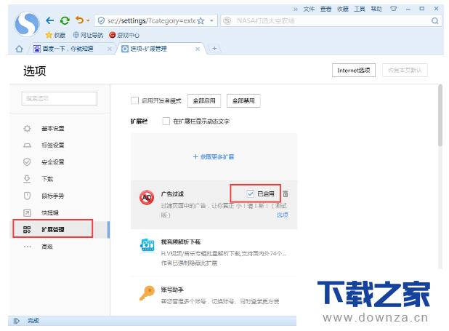Click the orange undo-close-tab icon
The image size is (449, 331).
[x=79, y=20]
